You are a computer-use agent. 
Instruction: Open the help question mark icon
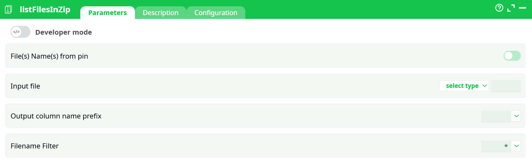(x=499, y=8)
